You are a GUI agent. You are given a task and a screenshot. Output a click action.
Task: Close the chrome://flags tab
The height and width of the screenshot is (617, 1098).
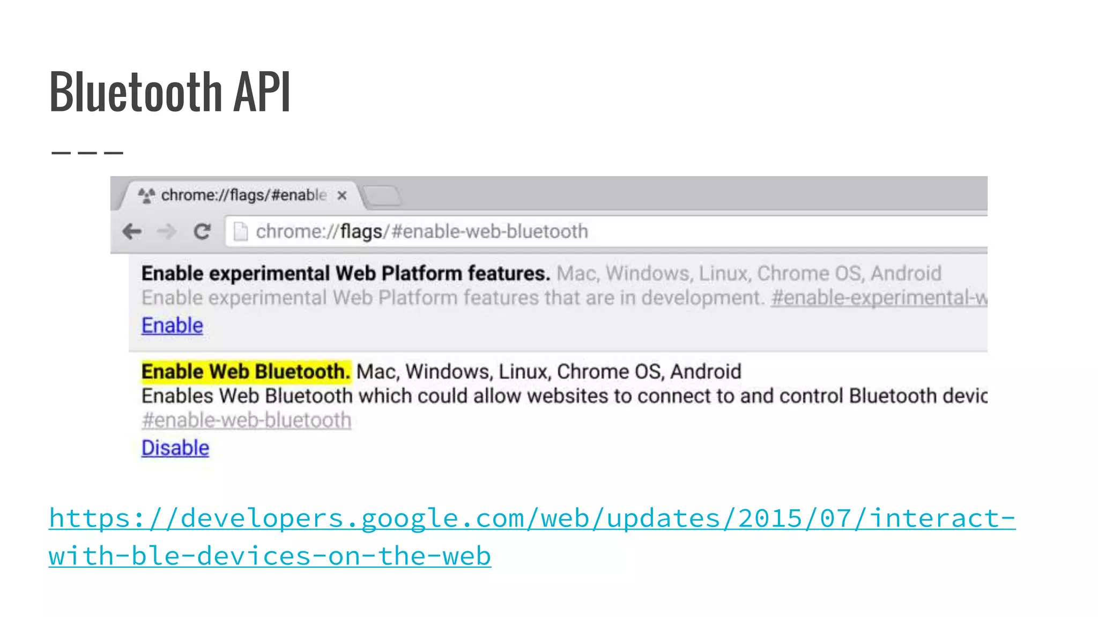342,195
